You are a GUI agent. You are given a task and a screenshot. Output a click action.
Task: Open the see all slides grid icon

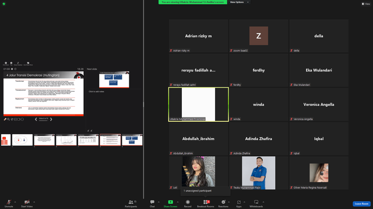[12, 120]
